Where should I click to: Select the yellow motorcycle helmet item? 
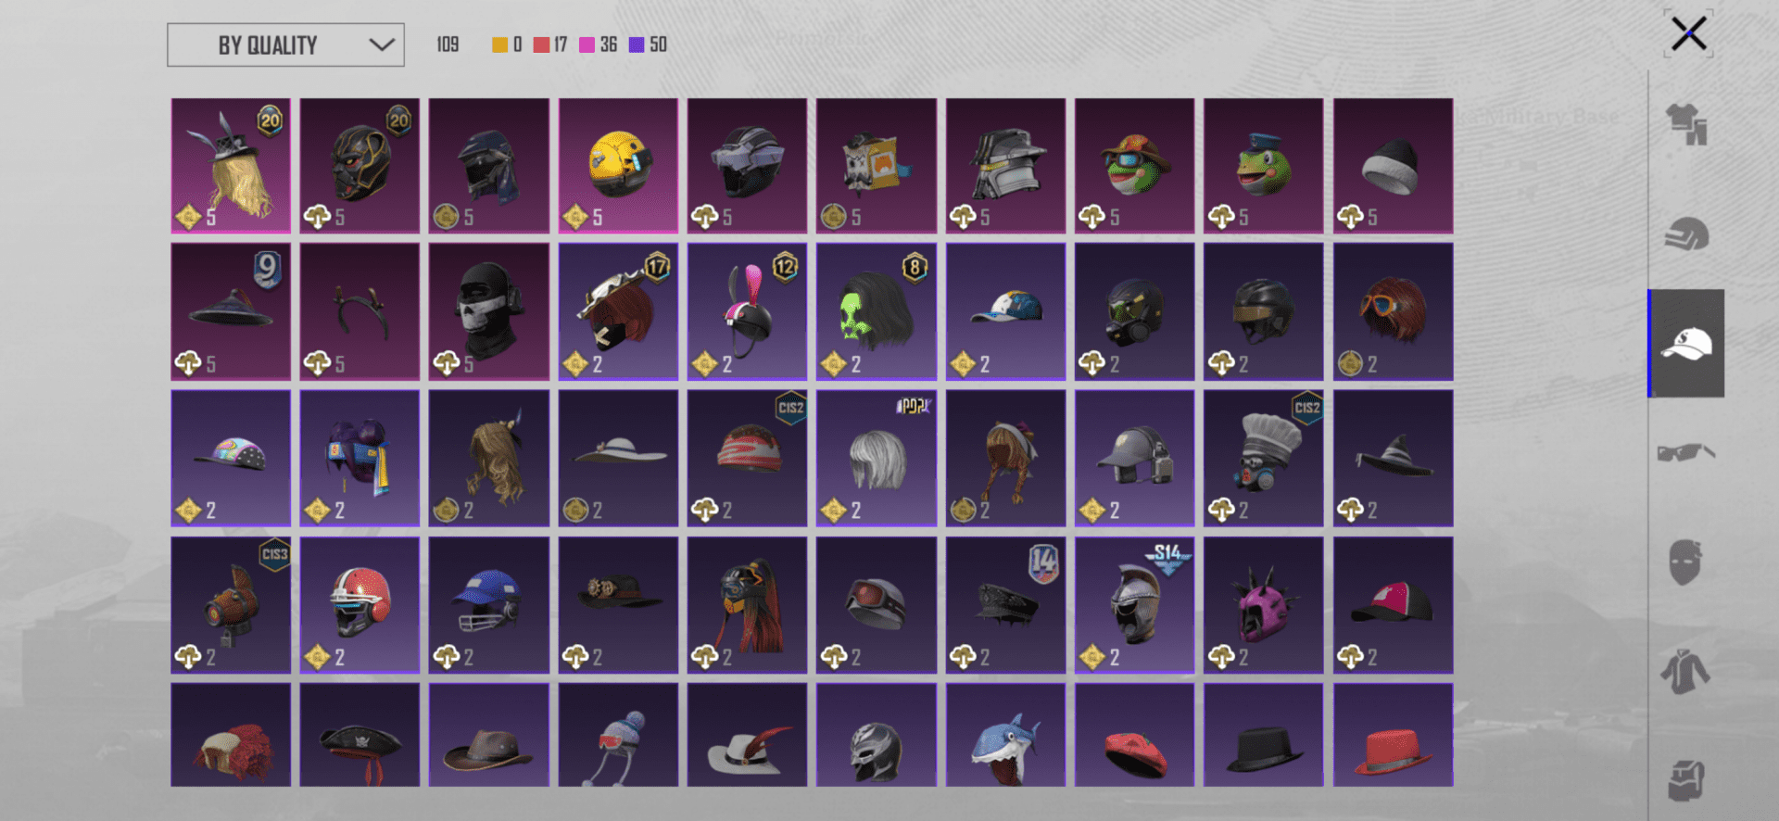(x=618, y=166)
